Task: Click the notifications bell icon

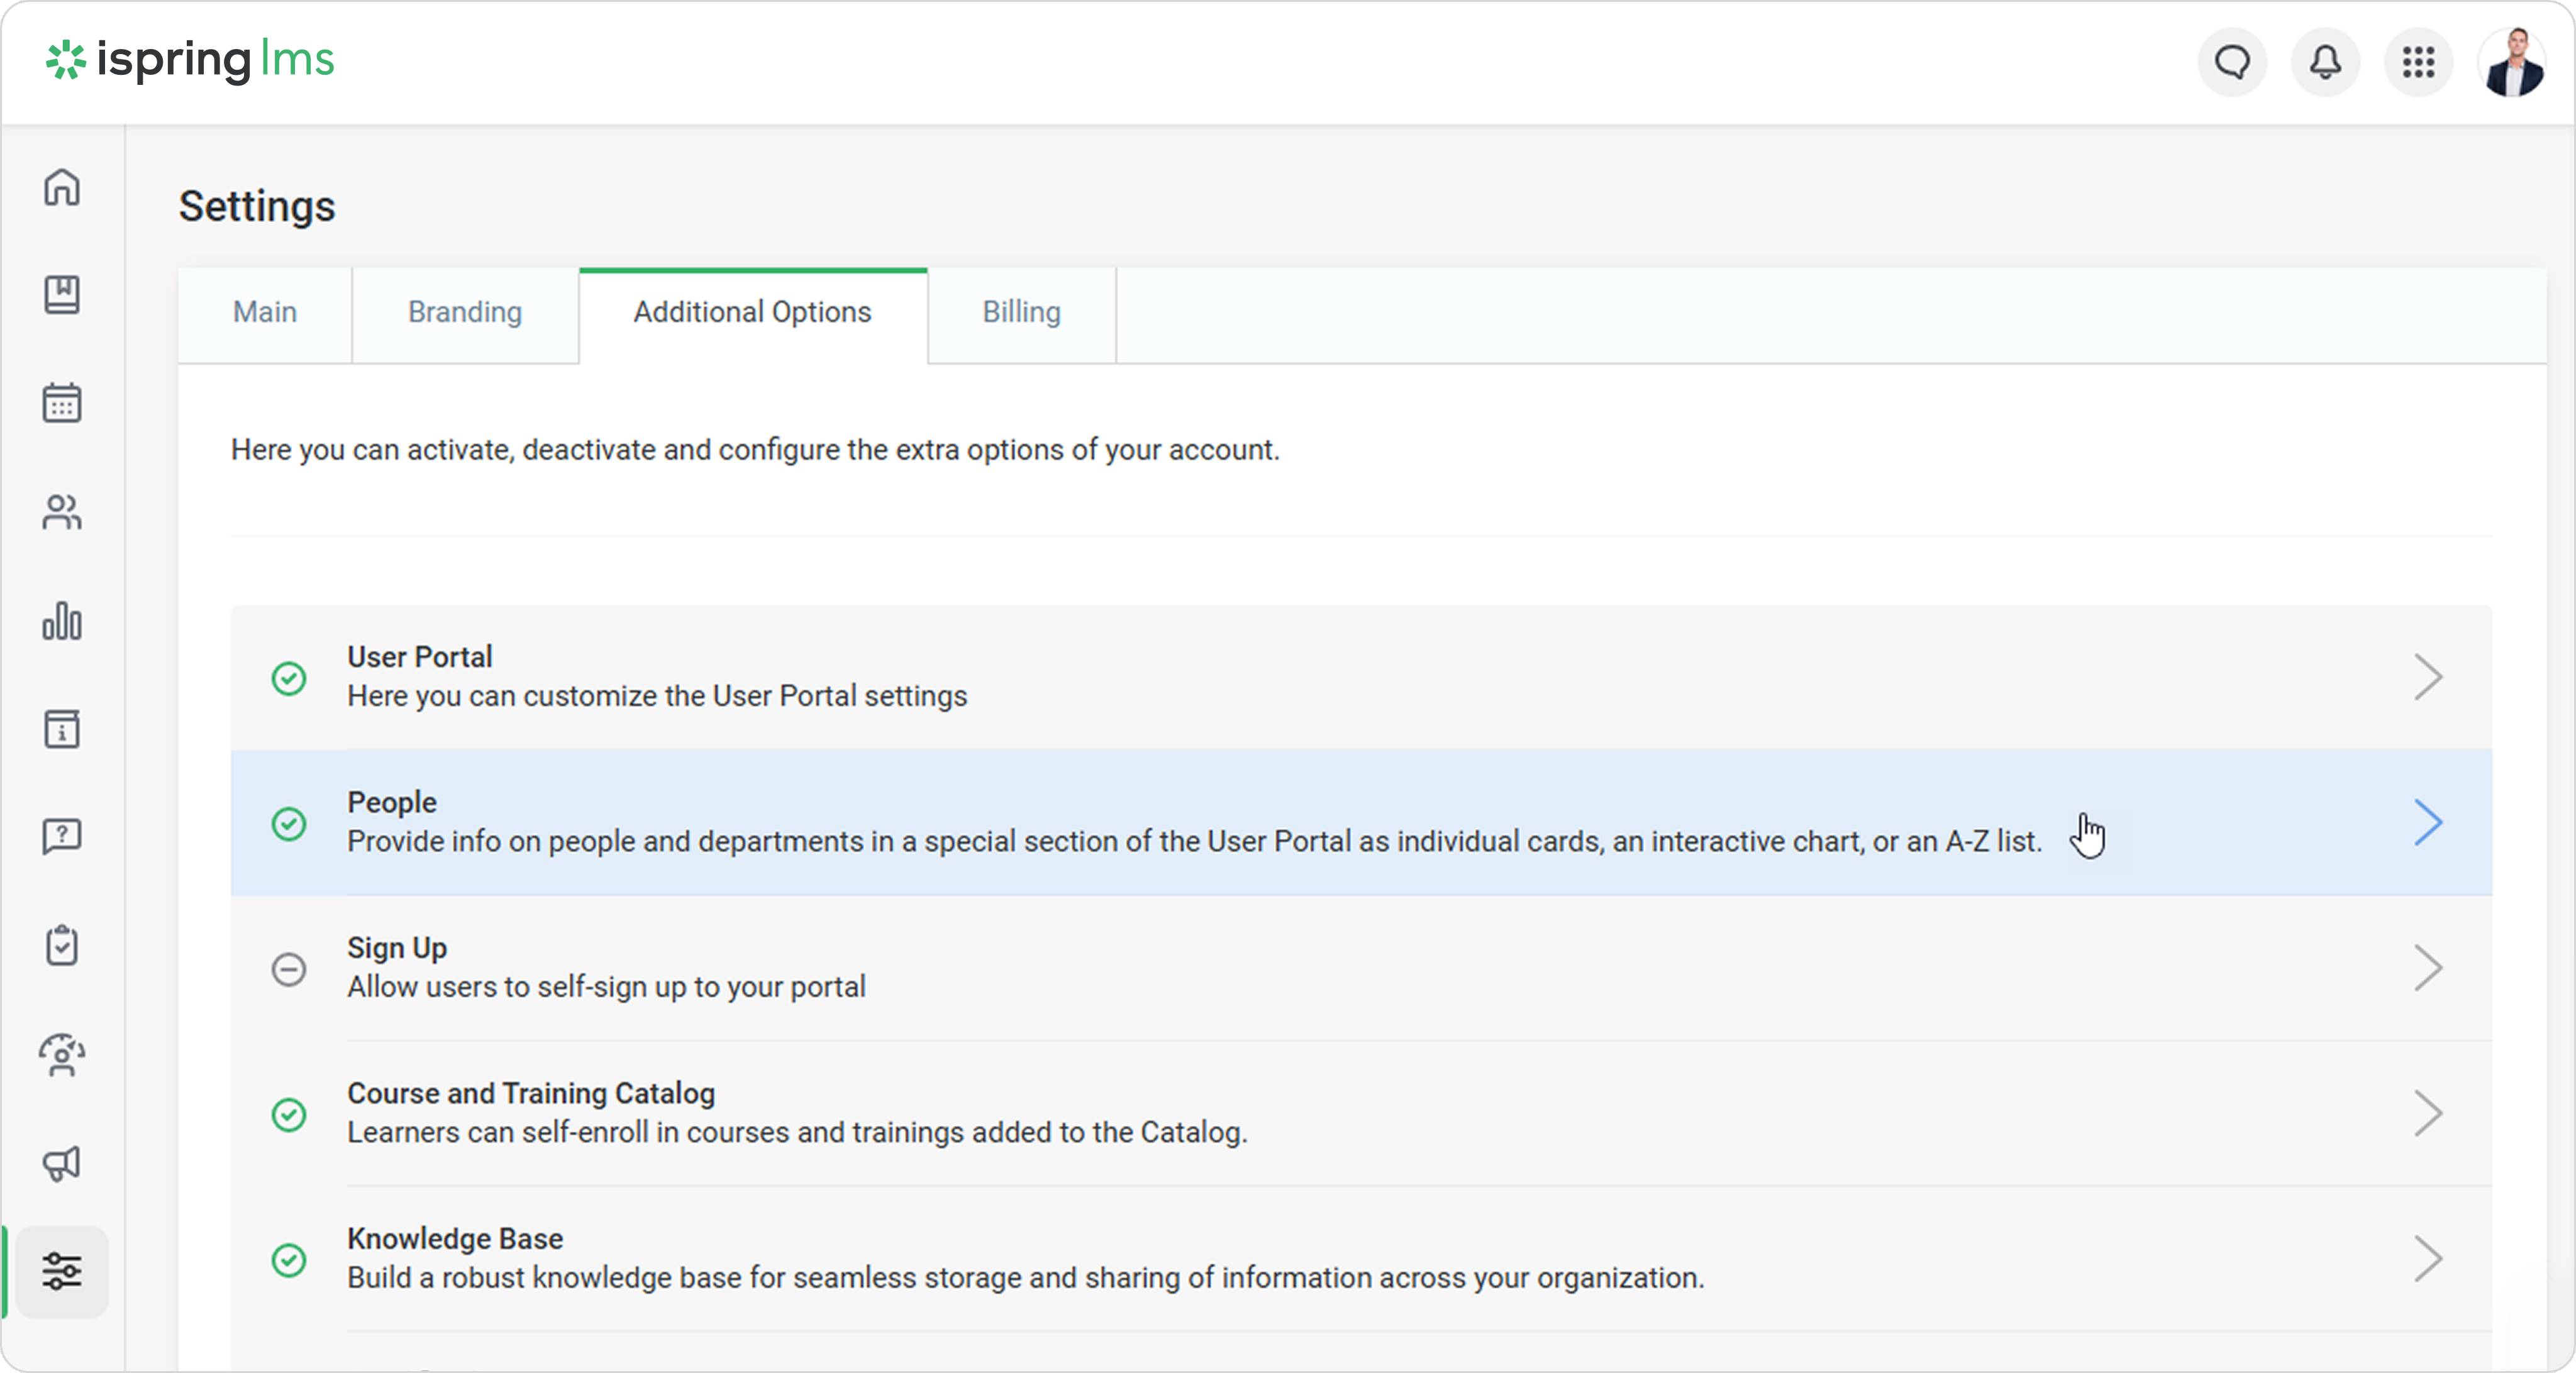Action: pyautogui.click(x=2325, y=63)
